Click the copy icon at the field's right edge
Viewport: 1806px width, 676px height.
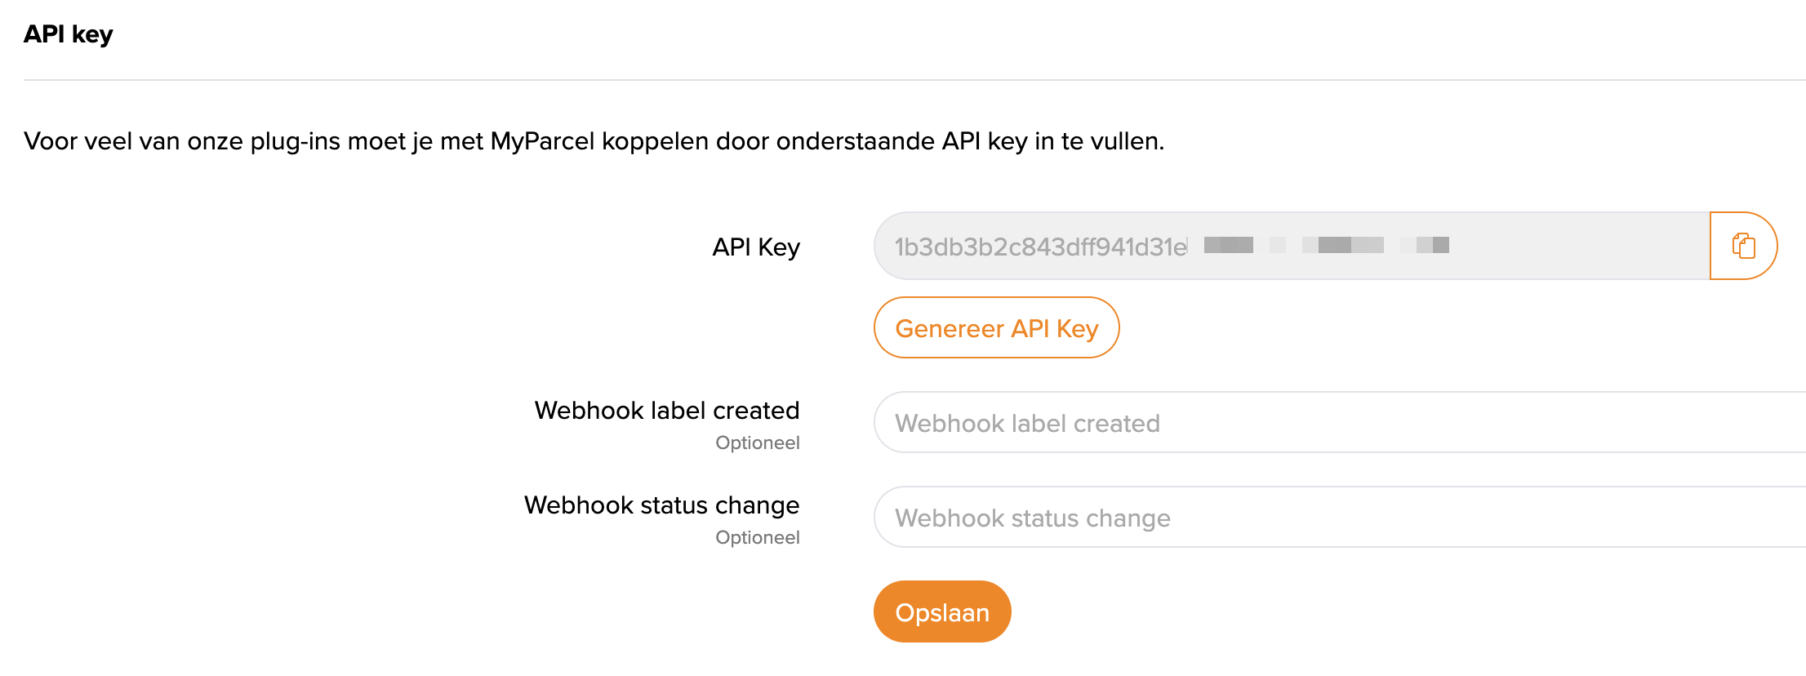1743,245
